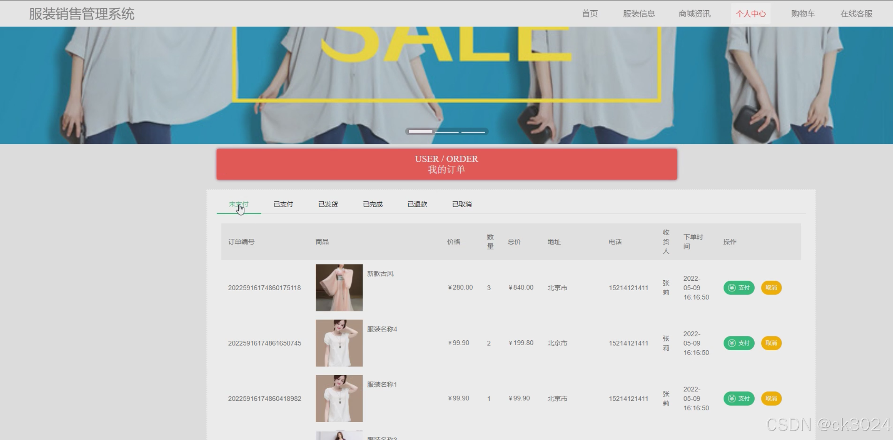Select the second carousel slide indicator
The image size is (893, 440).
[x=447, y=132]
